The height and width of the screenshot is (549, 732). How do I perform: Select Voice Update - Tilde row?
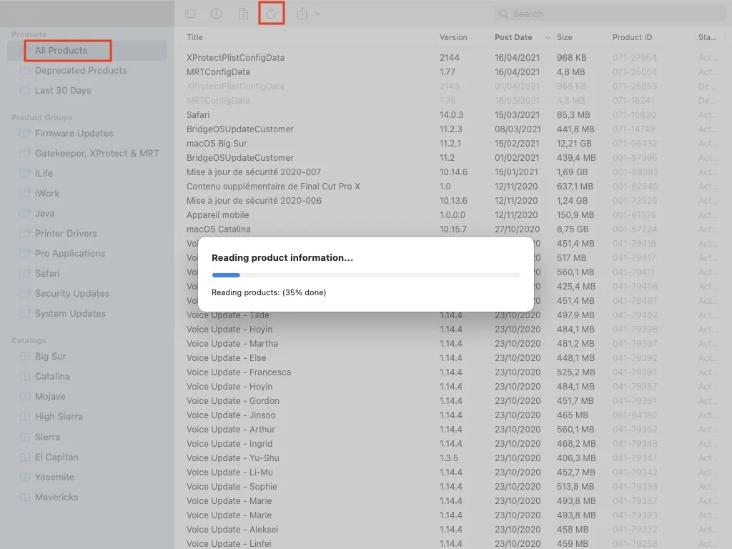click(452, 315)
